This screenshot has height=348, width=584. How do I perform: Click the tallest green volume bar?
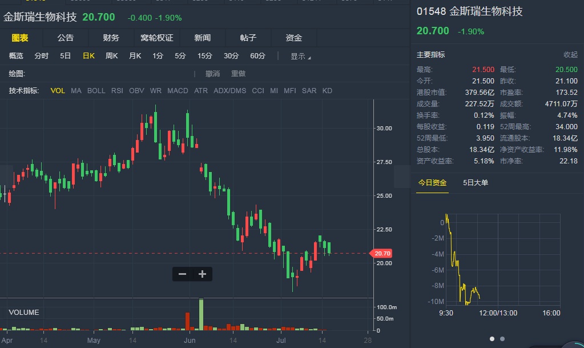(x=201, y=314)
